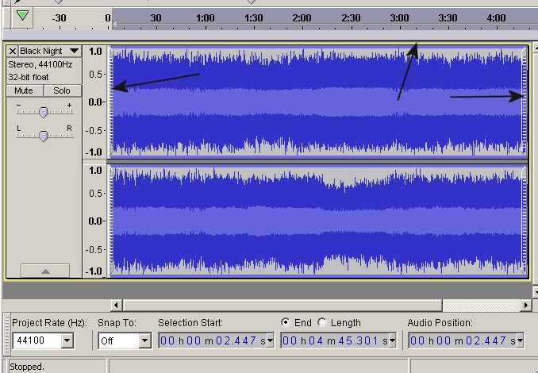538x373 pixels.
Task: Click the scrollbar left arrow
Action: click(x=116, y=305)
